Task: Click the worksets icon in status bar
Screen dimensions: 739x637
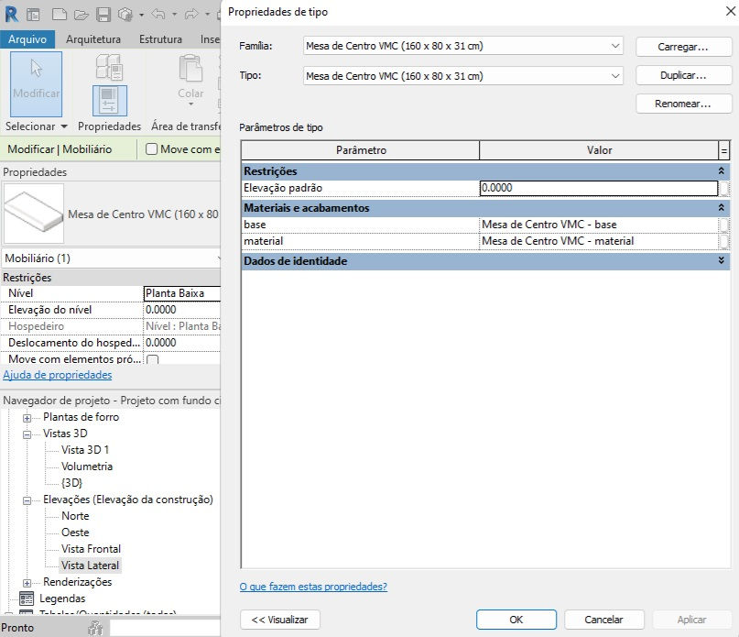Action: point(95,628)
